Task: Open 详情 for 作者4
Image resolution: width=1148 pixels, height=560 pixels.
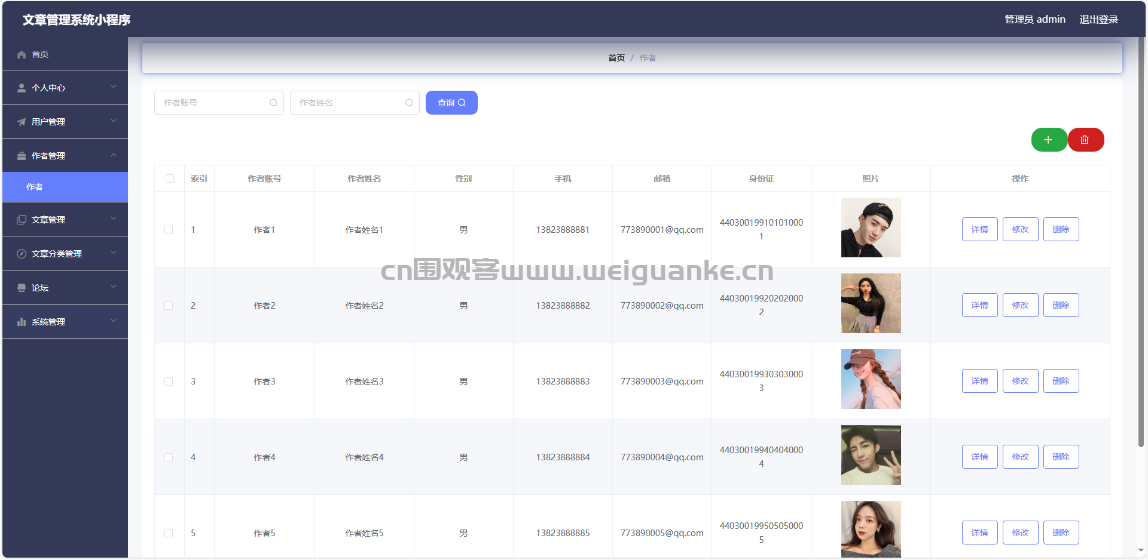Action: pyautogui.click(x=979, y=457)
